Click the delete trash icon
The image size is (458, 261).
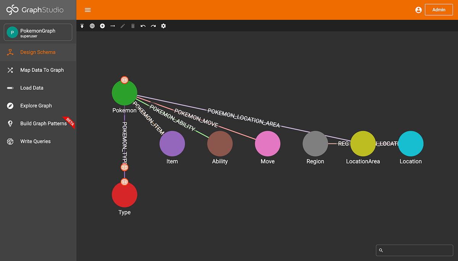click(132, 26)
